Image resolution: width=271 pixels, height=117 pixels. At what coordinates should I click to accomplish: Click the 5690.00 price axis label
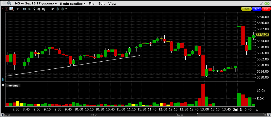pos(262,17)
